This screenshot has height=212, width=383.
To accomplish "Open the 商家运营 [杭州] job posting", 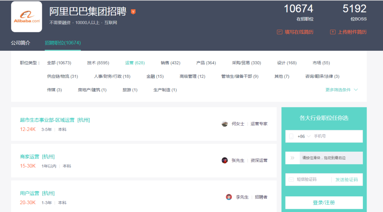I will point(37,157).
